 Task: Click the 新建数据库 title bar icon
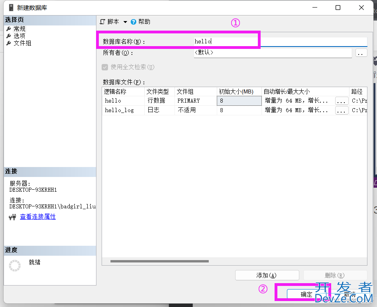coord(11,8)
